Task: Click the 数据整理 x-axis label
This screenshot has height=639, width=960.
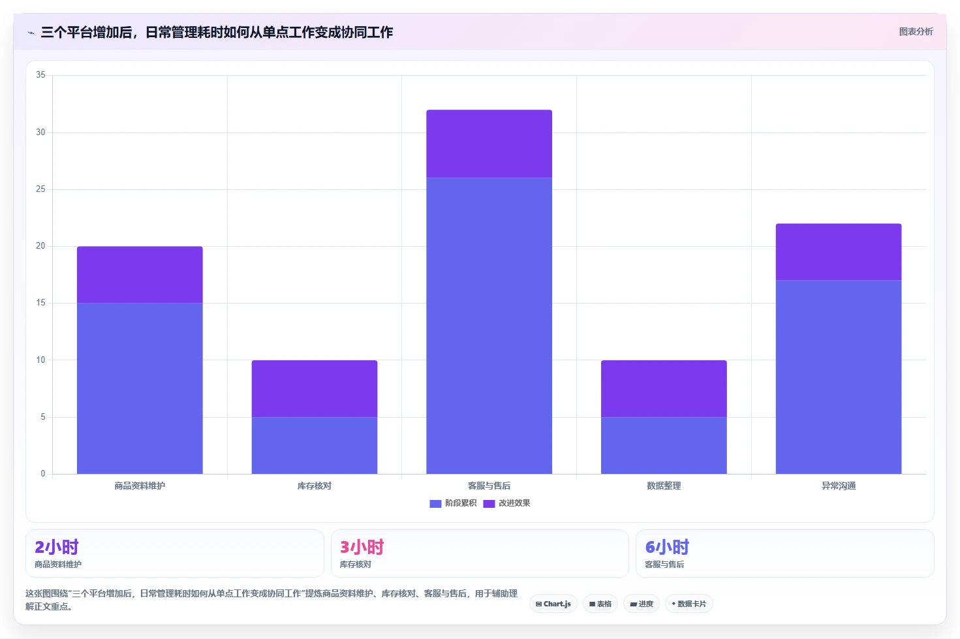Action: 664,486
